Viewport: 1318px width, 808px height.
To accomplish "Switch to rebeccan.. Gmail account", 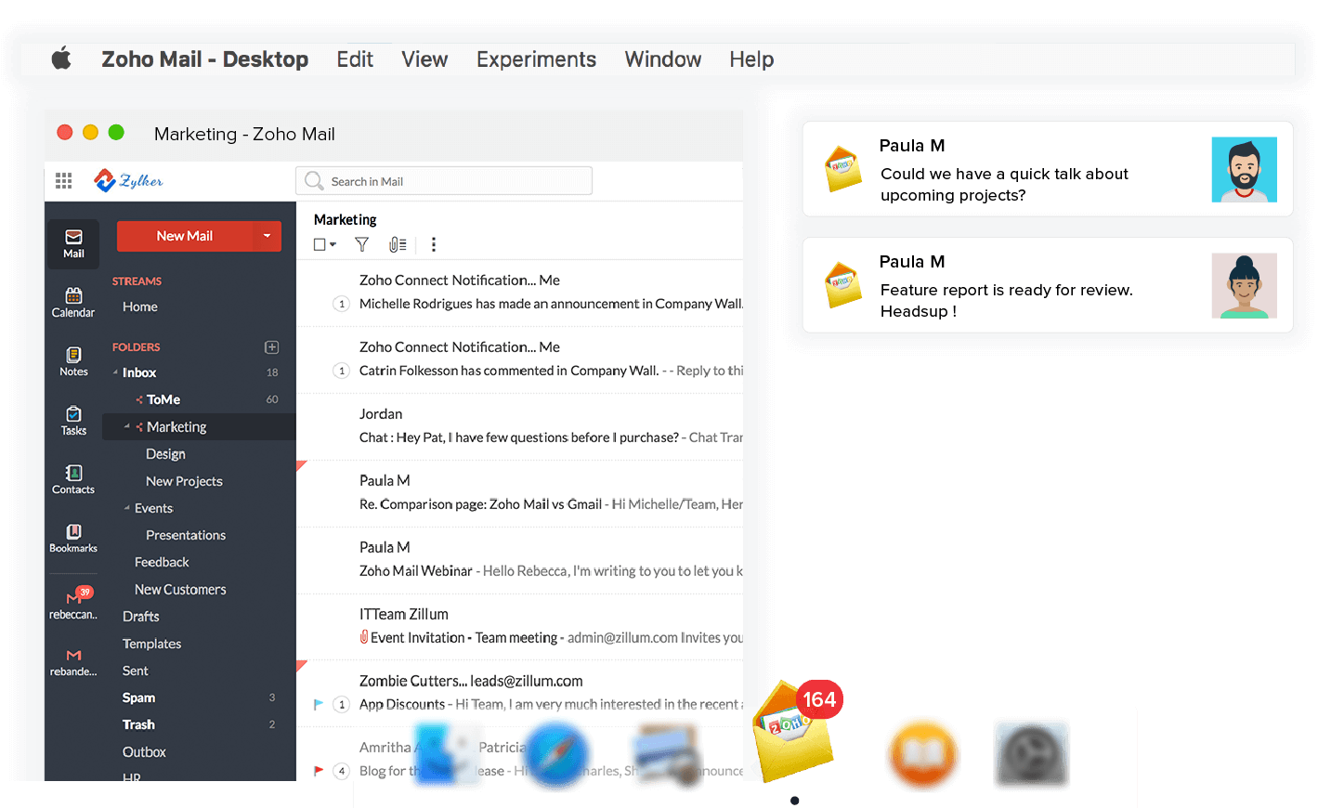I will point(73,603).
